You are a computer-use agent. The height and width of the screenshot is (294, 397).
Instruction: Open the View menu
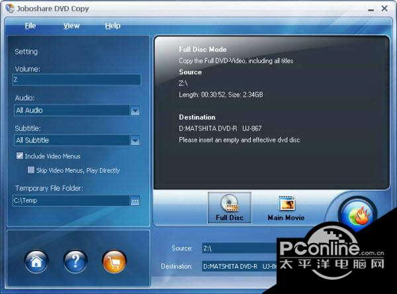[71, 26]
